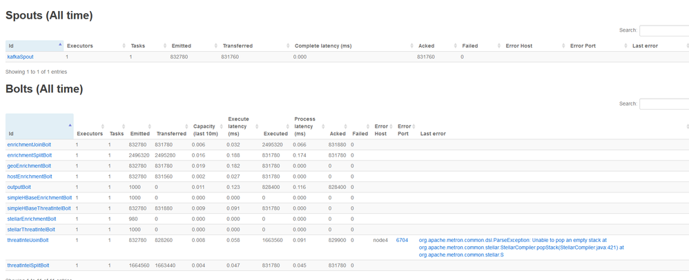Open hostEnrichmentBolt component page

point(30,177)
